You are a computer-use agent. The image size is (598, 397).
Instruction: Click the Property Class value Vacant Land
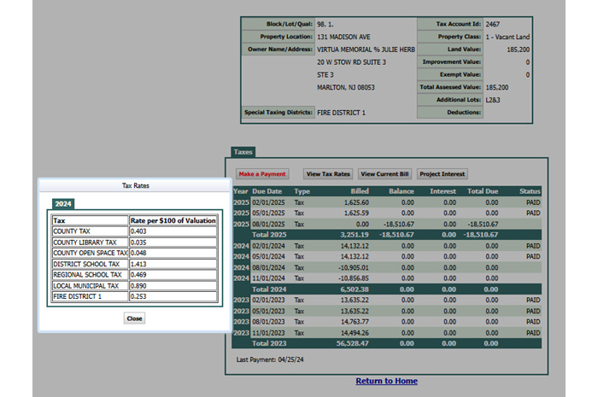point(507,37)
